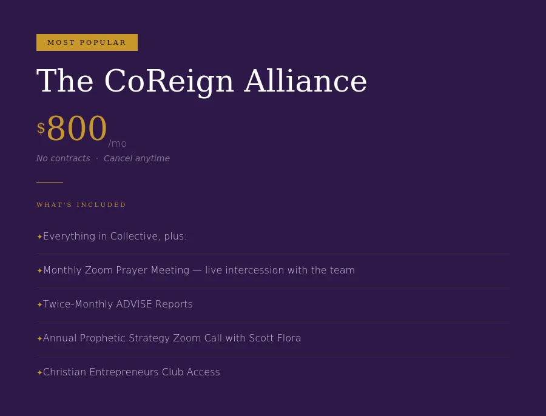Click the dollar sign symbol
Image resolution: width=546 pixels, height=416 pixels.
click(x=41, y=128)
